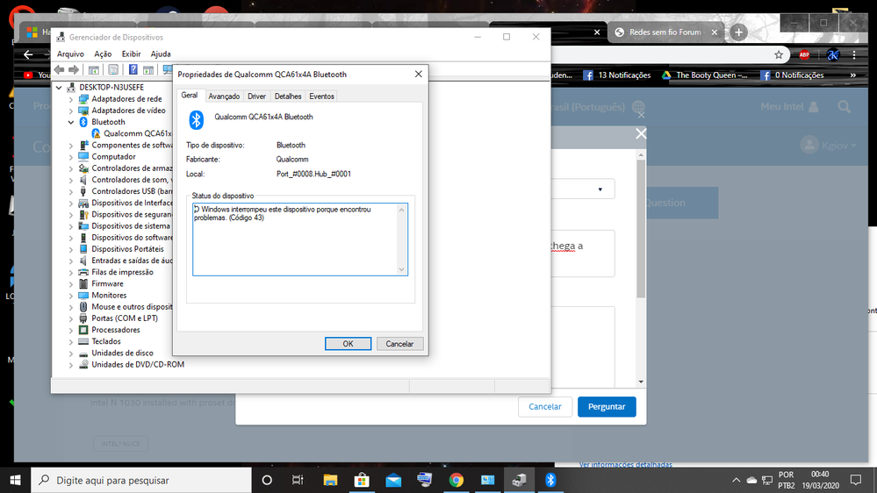The height and width of the screenshot is (493, 877).
Task: Open Mail app from the taskbar
Action: pos(393,480)
